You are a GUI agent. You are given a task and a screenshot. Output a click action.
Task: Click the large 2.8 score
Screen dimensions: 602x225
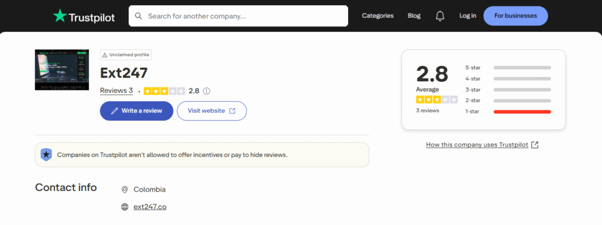tap(432, 73)
